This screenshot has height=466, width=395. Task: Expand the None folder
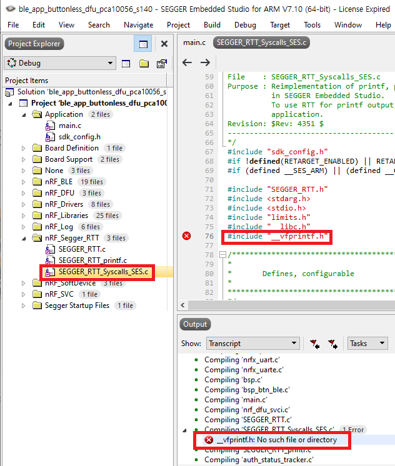pyautogui.click(x=24, y=171)
